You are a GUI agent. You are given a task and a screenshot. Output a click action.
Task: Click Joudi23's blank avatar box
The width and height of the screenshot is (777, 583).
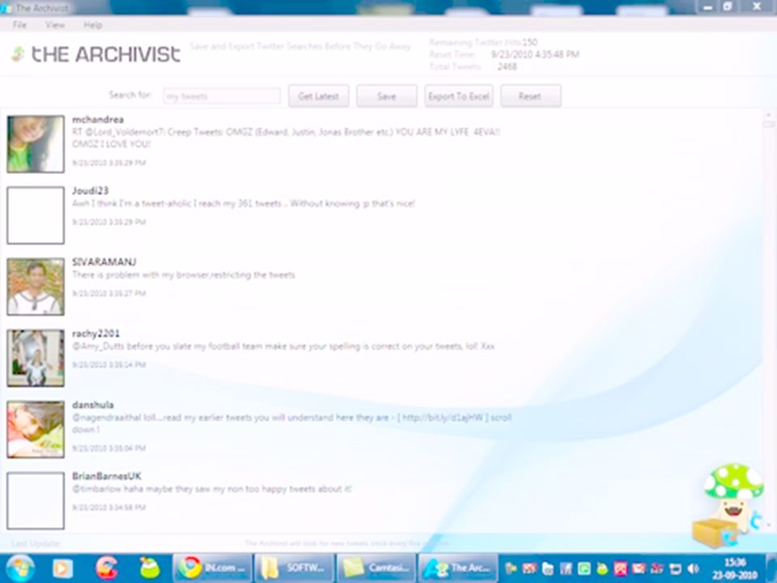click(36, 215)
